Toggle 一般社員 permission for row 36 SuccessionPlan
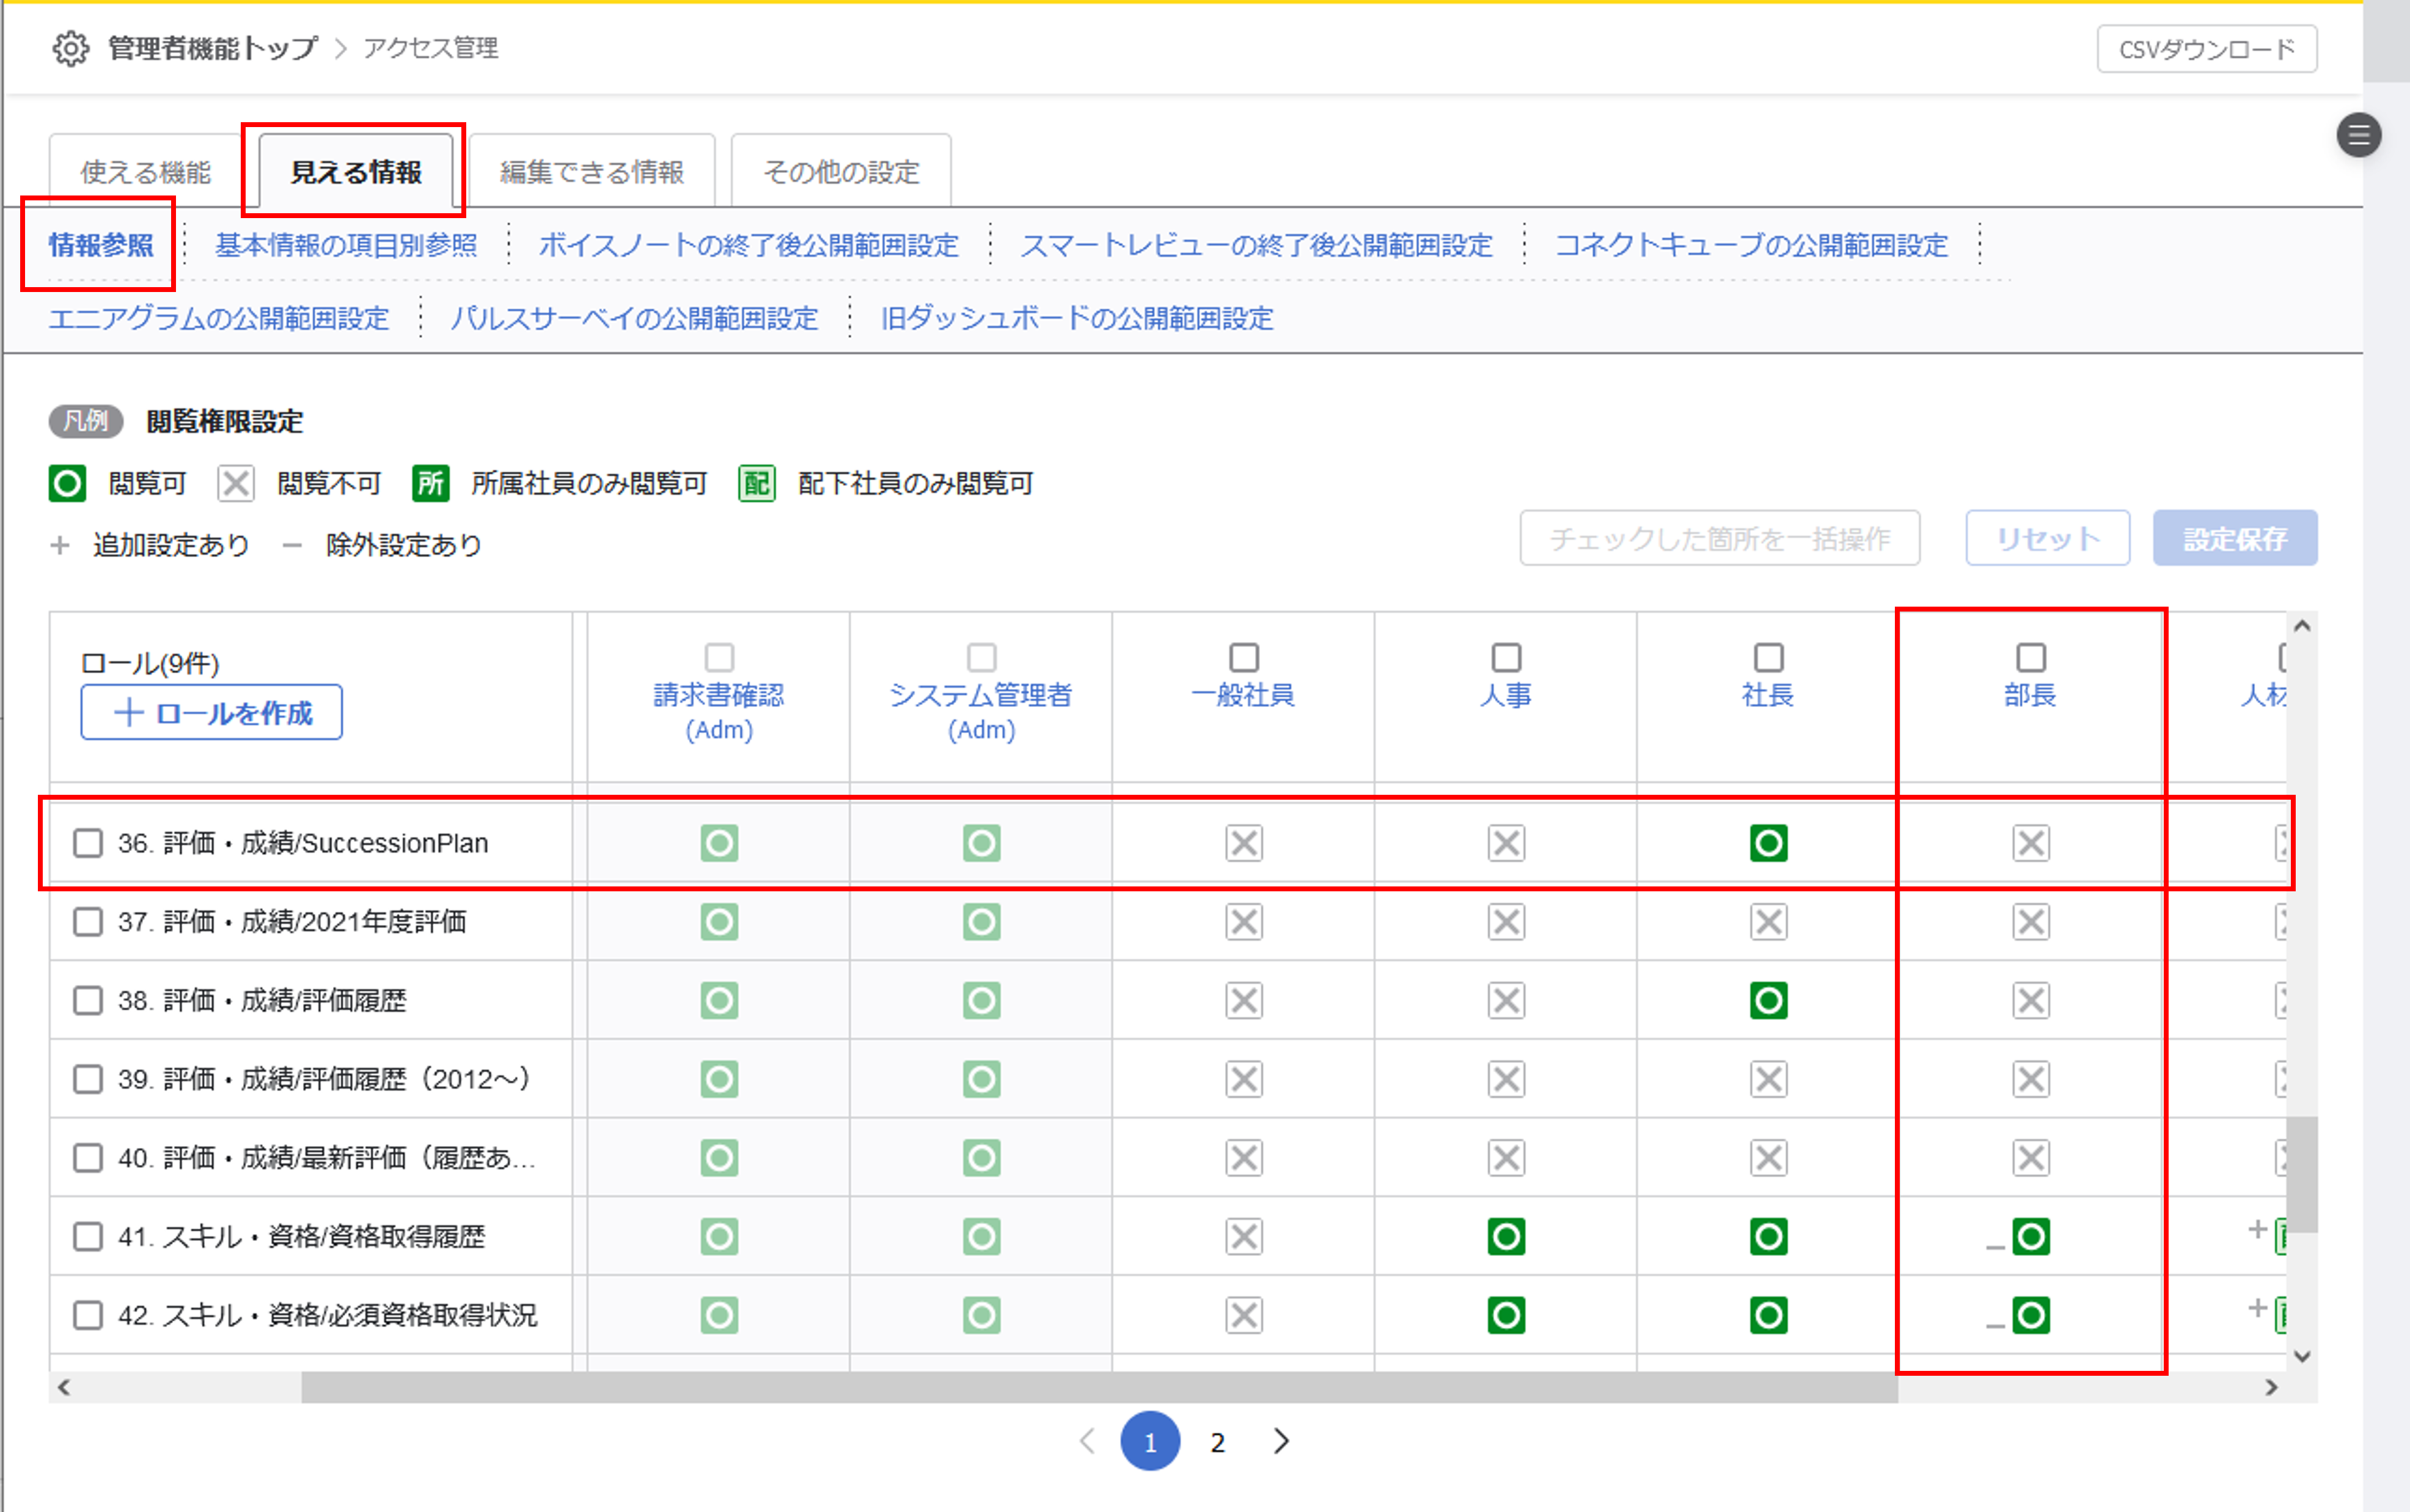Viewport: 2410px width, 1512px height. 1243,843
